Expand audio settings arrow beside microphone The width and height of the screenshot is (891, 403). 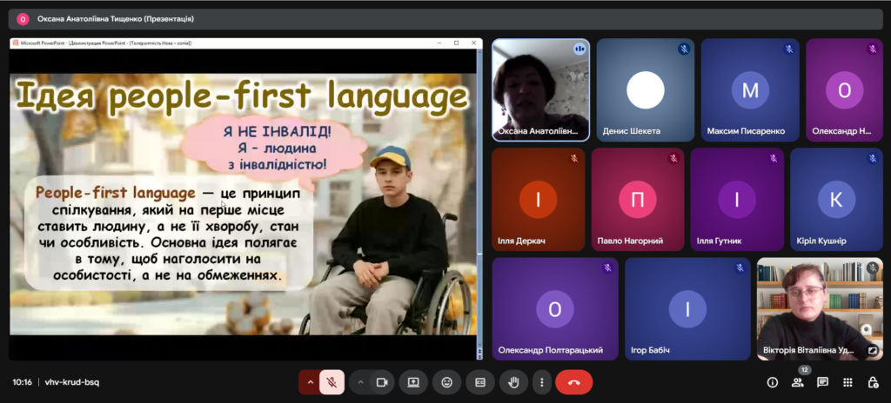click(310, 382)
